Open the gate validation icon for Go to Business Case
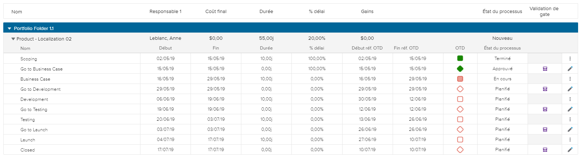Image resolution: width=581 pixels, height=158 pixels. (x=545, y=69)
